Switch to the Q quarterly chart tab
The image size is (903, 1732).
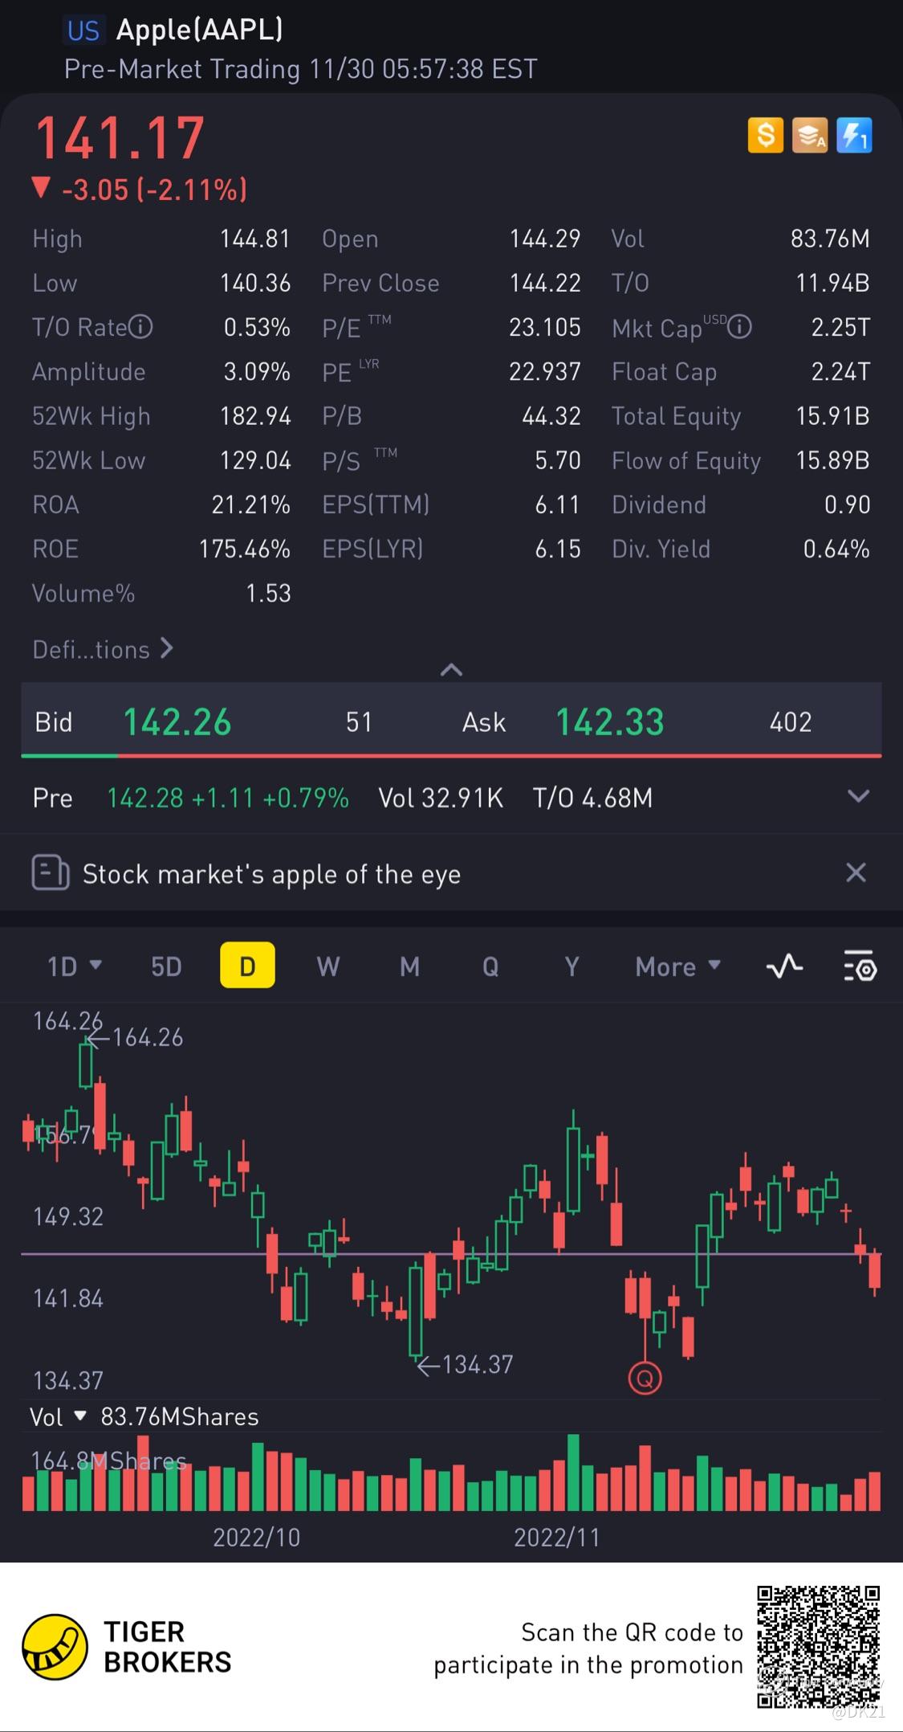pyautogui.click(x=490, y=966)
